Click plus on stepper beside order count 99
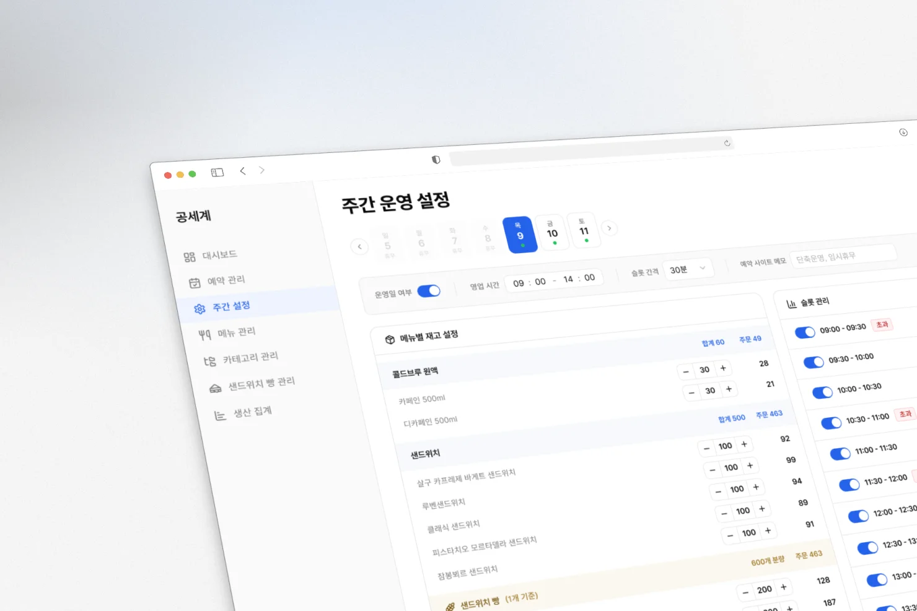The image size is (917, 611). (x=750, y=466)
